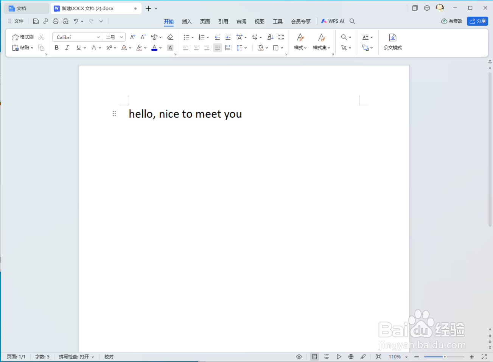Click the outline view icon in status bar
The height and width of the screenshot is (362, 493).
coord(327,357)
